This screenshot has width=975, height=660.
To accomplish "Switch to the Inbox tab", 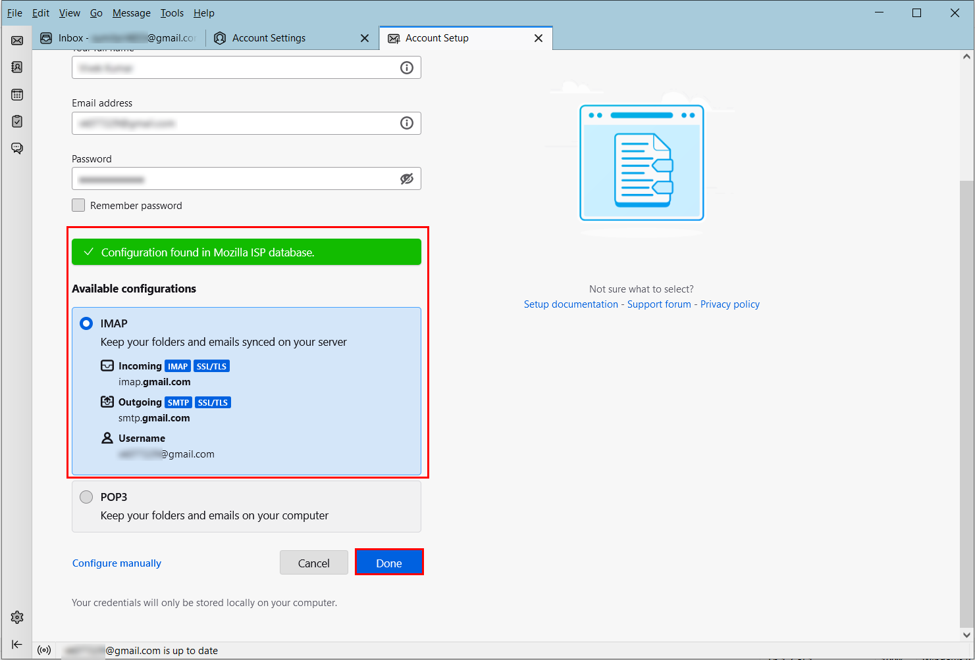I will (119, 38).
